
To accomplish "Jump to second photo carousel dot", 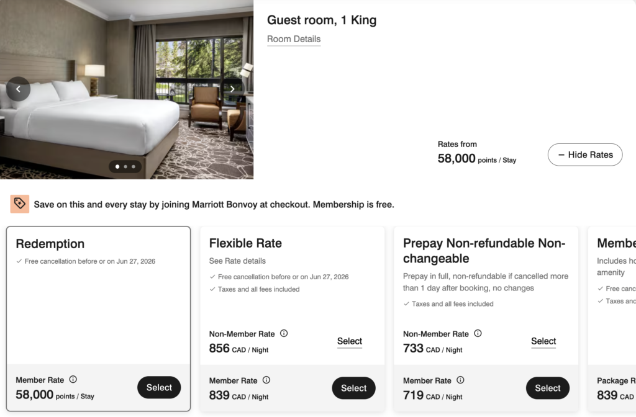I will (125, 166).
